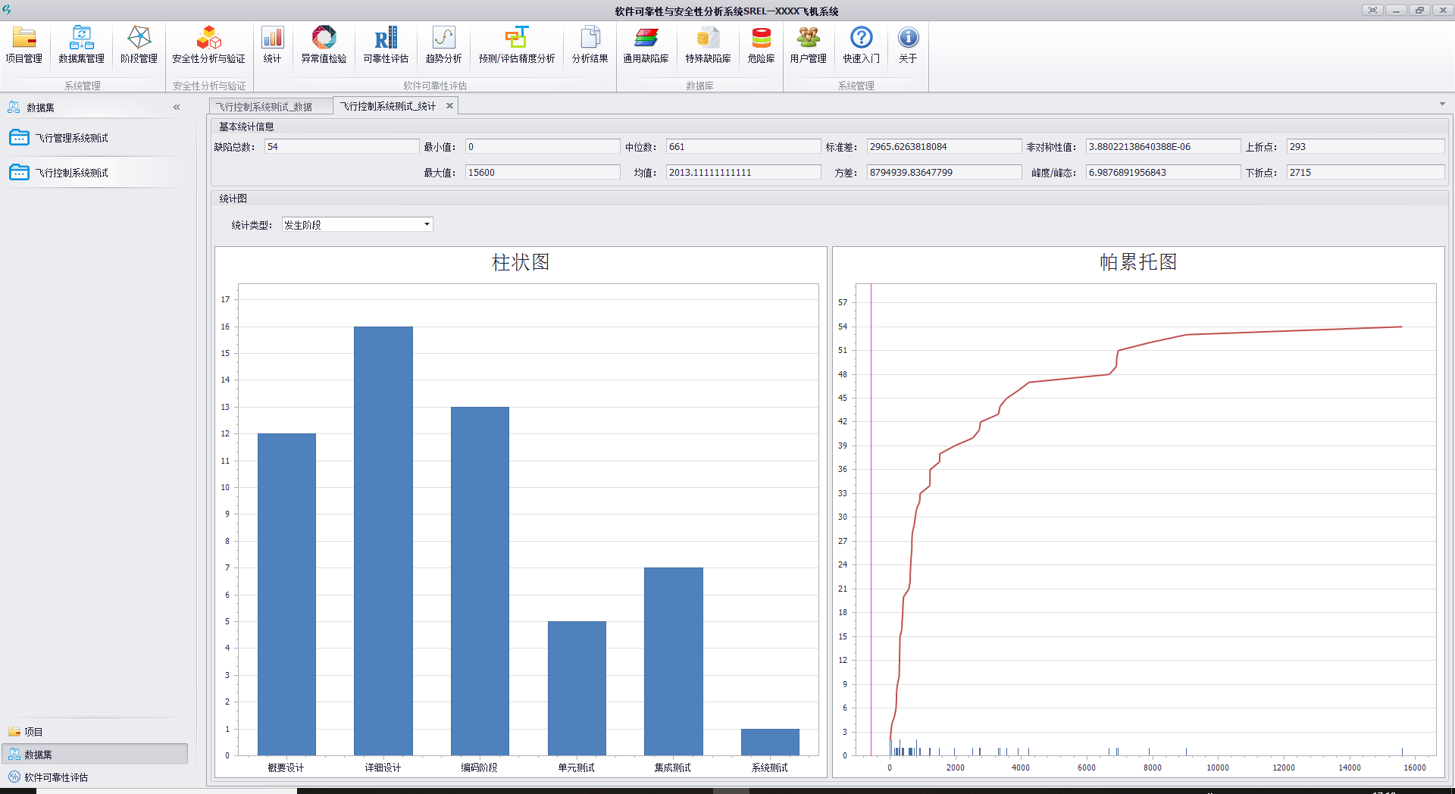Screen dimensions: 1455x794
Task: View 分析结果 analysis results
Action: point(590,45)
